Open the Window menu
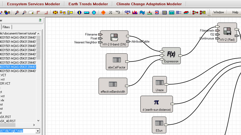Image resolution: width=241 pixels, height=135 pixels. click(218, 12)
